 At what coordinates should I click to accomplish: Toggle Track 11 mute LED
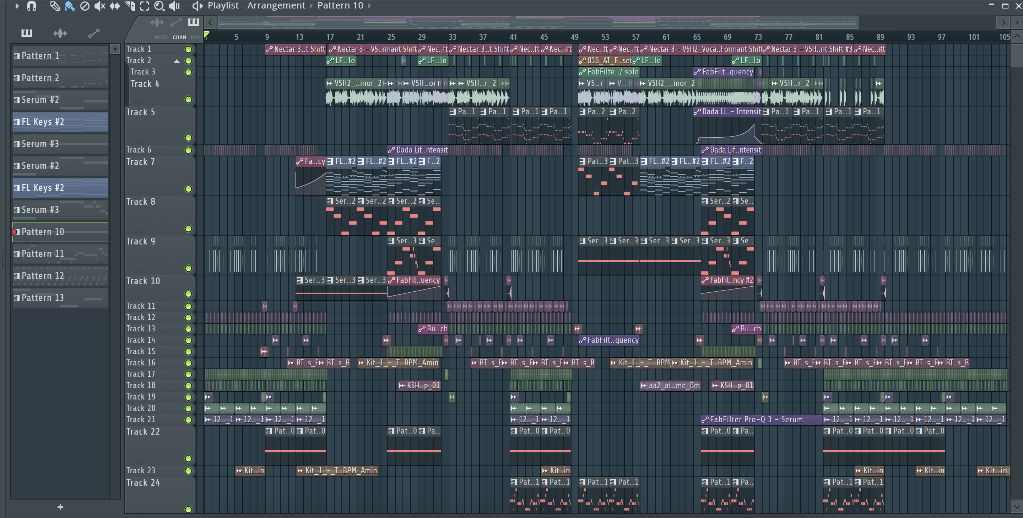coord(189,306)
